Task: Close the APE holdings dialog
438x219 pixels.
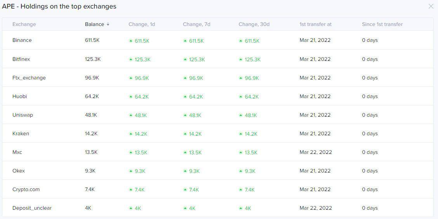Action: pos(431,7)
